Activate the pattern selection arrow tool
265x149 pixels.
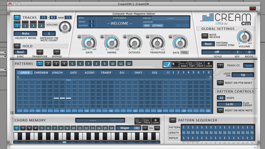tap(175, 64)
